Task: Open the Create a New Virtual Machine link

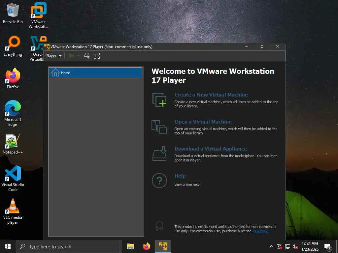Action: tap(211, 95)
